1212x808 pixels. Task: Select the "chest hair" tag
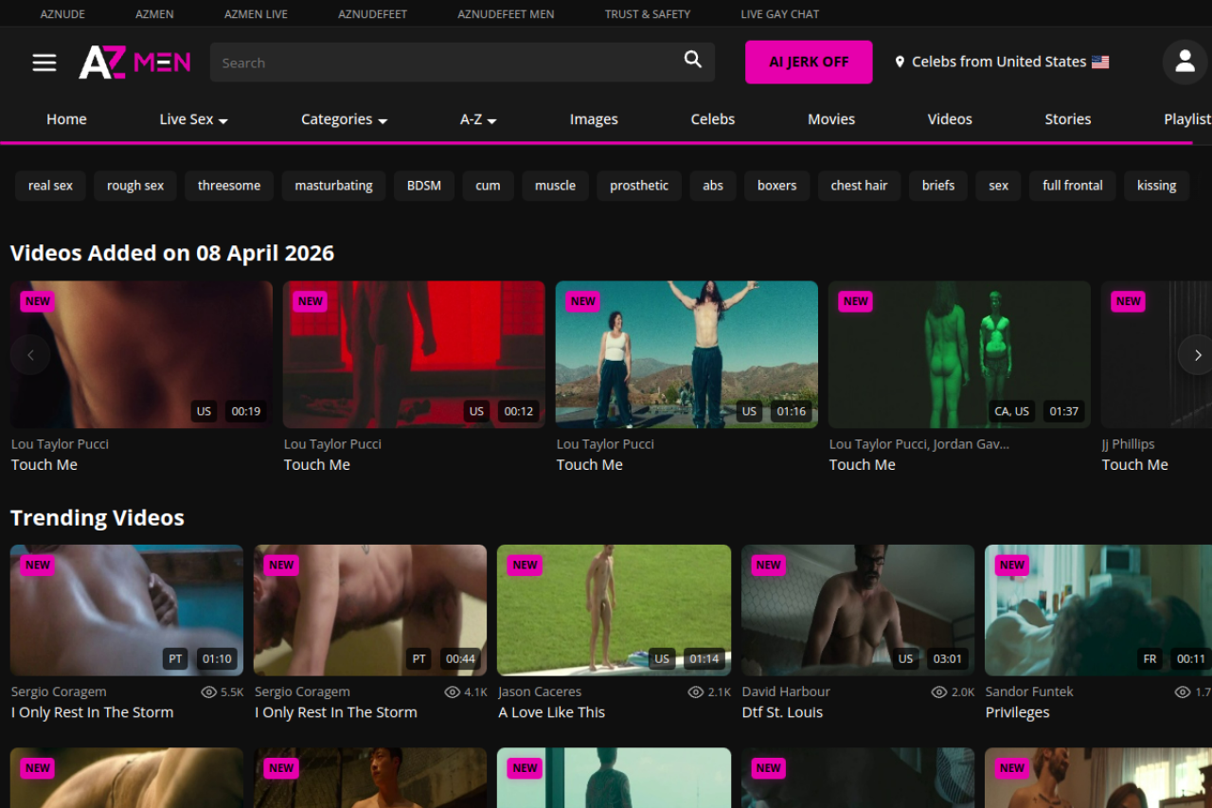tap(859, 186)
